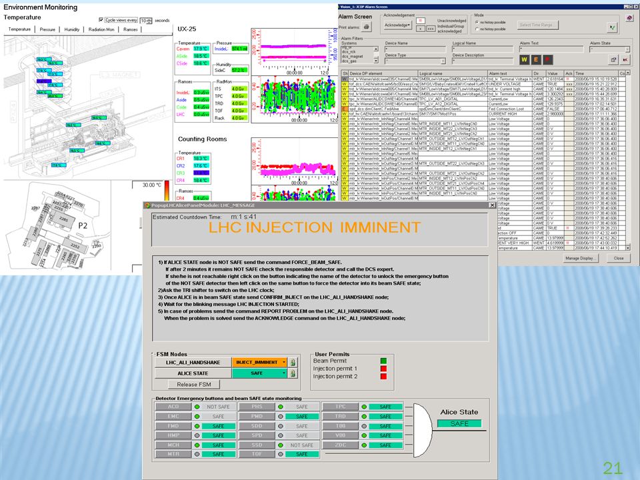Click the Alarm Text filter field
640x480 pixels.
point(551,49)
